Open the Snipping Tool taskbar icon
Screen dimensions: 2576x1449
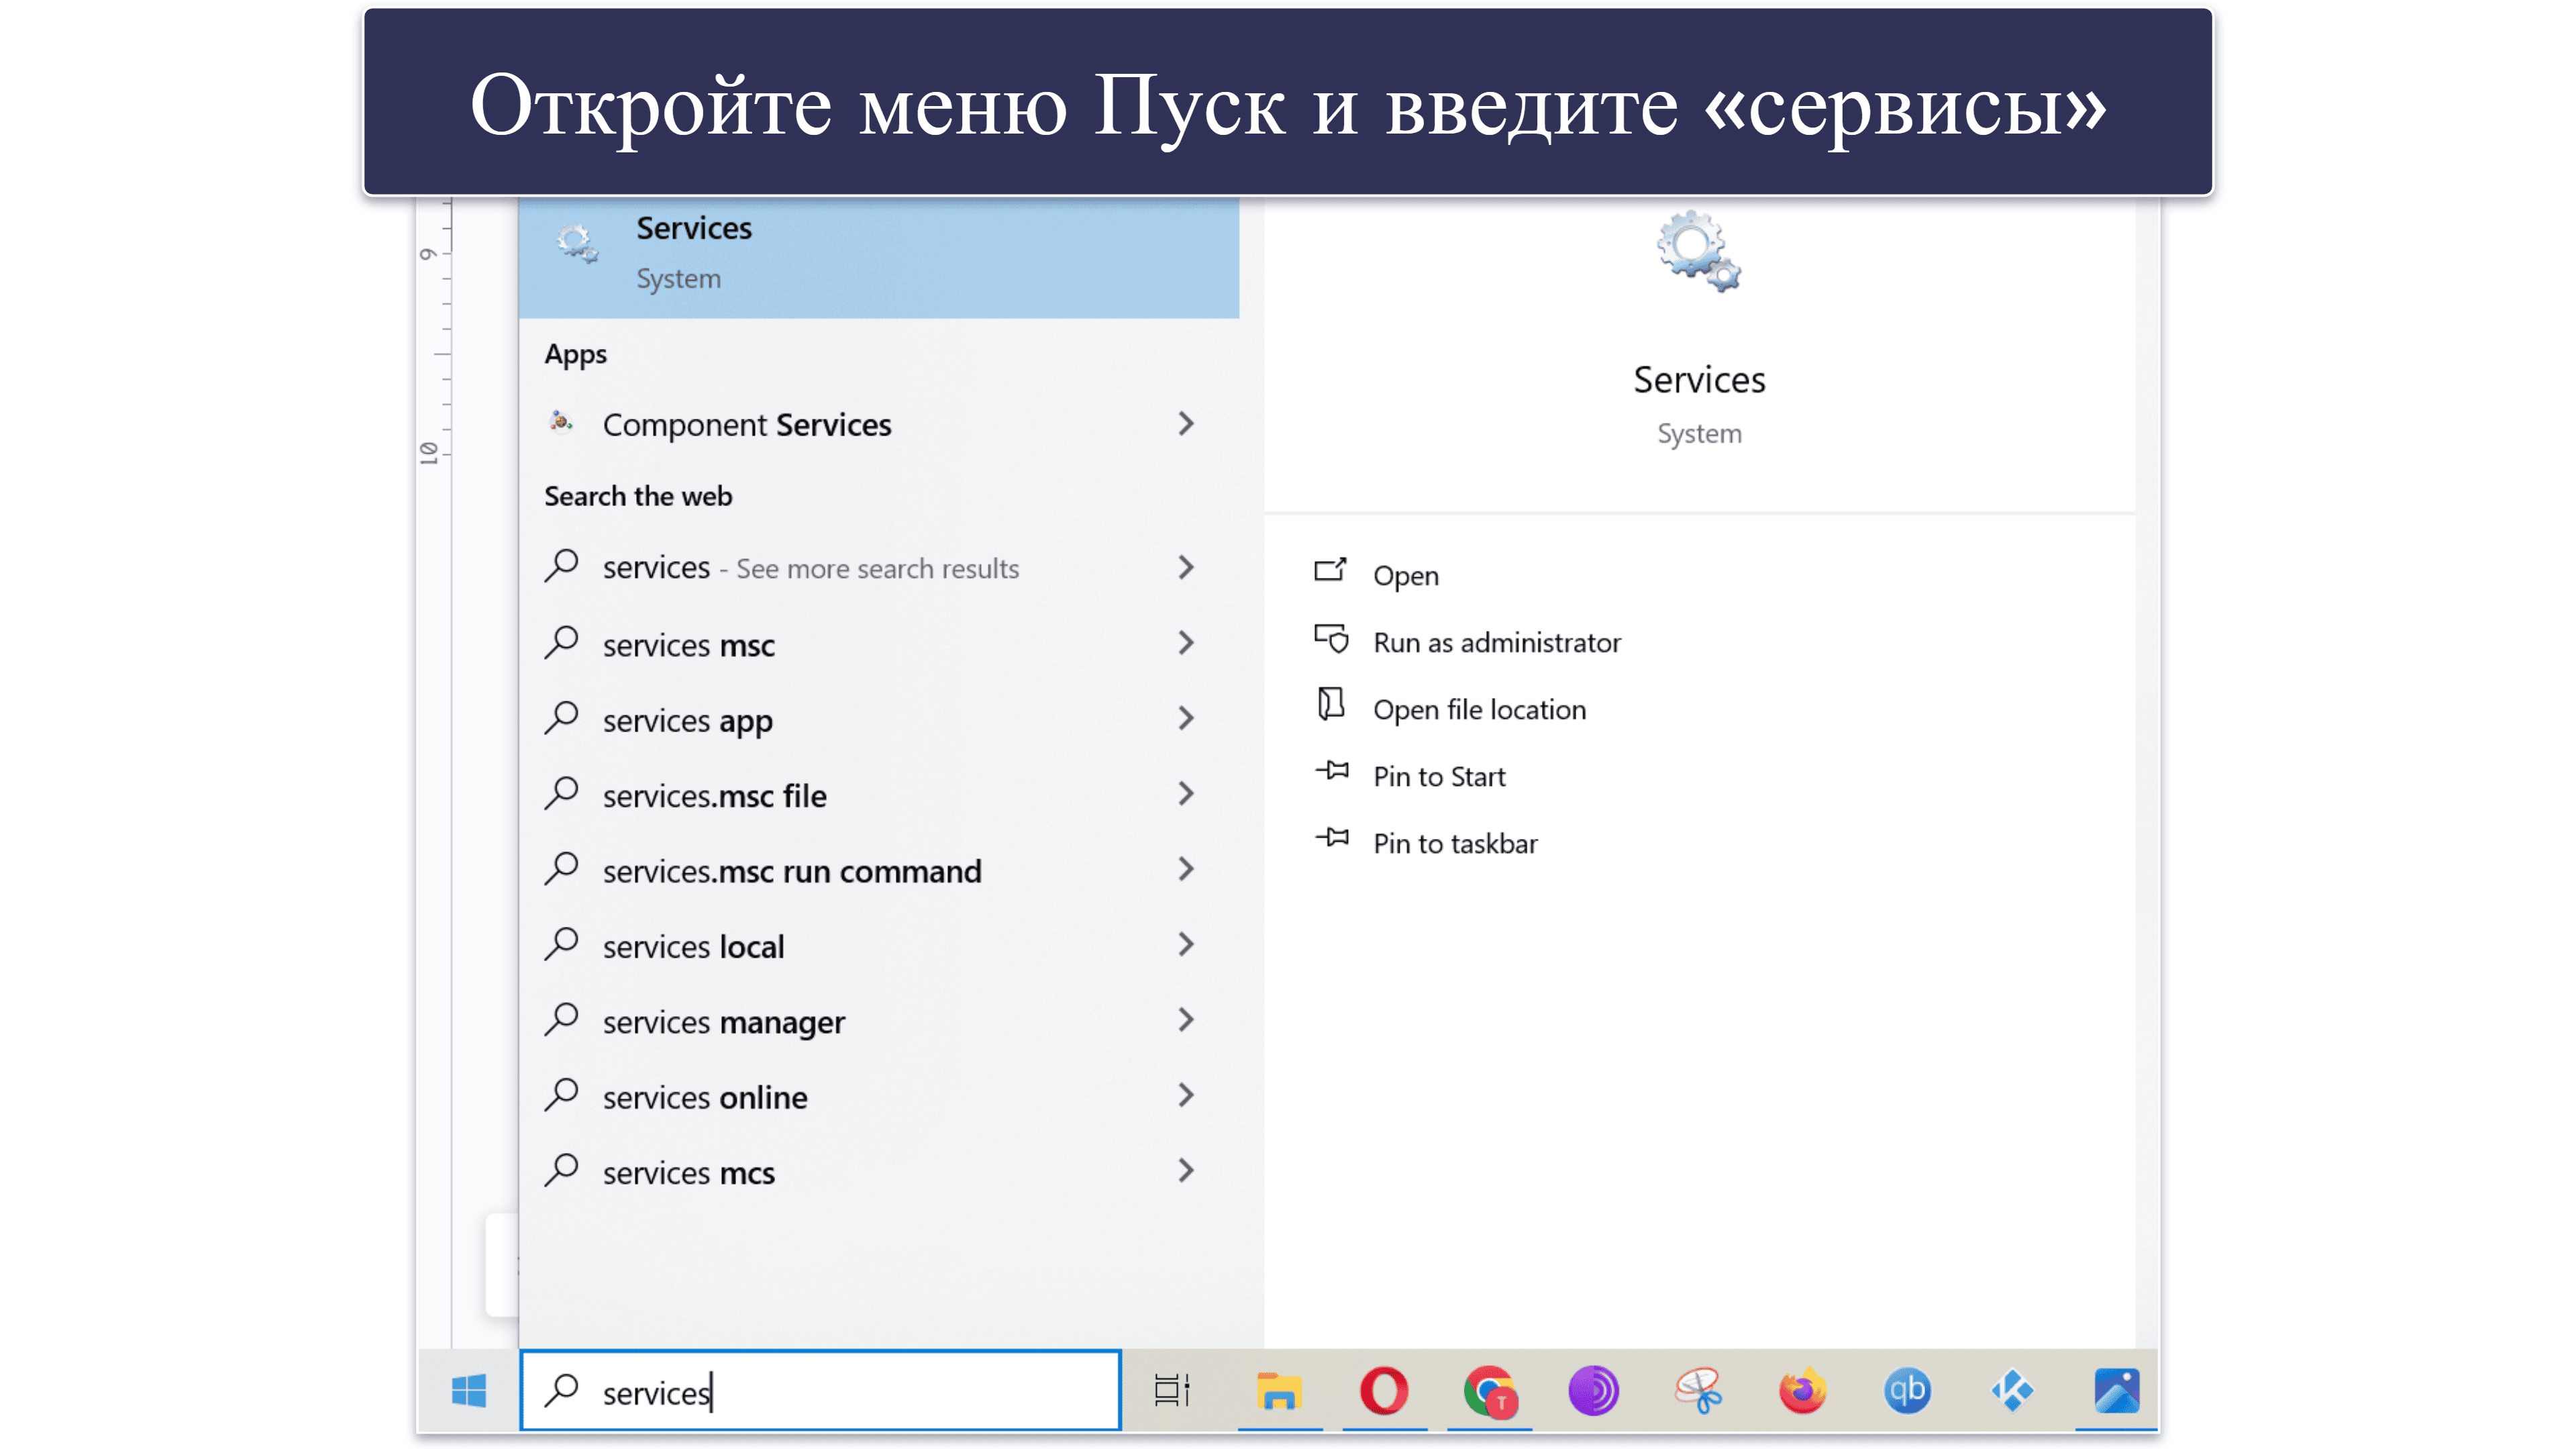[x=1698, y=1391]
